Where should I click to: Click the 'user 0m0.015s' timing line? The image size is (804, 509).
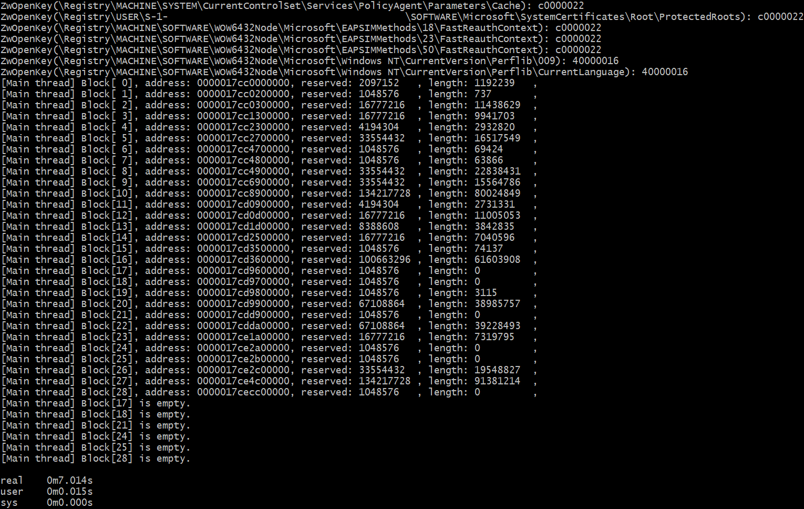point(47,492)
